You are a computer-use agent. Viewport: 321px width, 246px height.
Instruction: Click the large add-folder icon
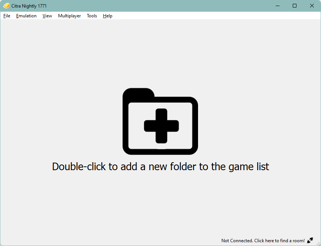coord(160,121)
